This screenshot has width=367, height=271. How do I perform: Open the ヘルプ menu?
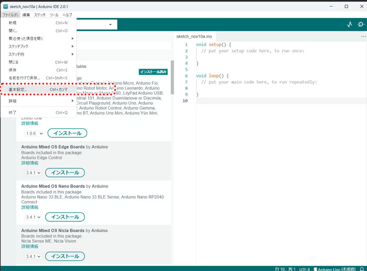coord(68,15)
